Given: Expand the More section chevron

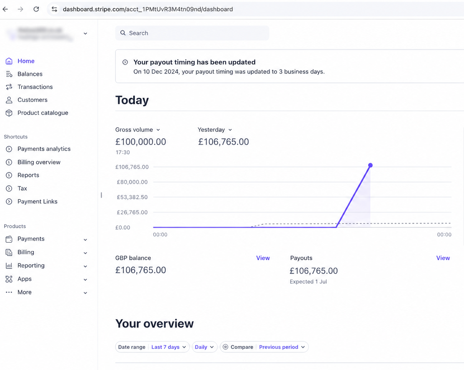Looking at the screenshot, I should 85,293.
